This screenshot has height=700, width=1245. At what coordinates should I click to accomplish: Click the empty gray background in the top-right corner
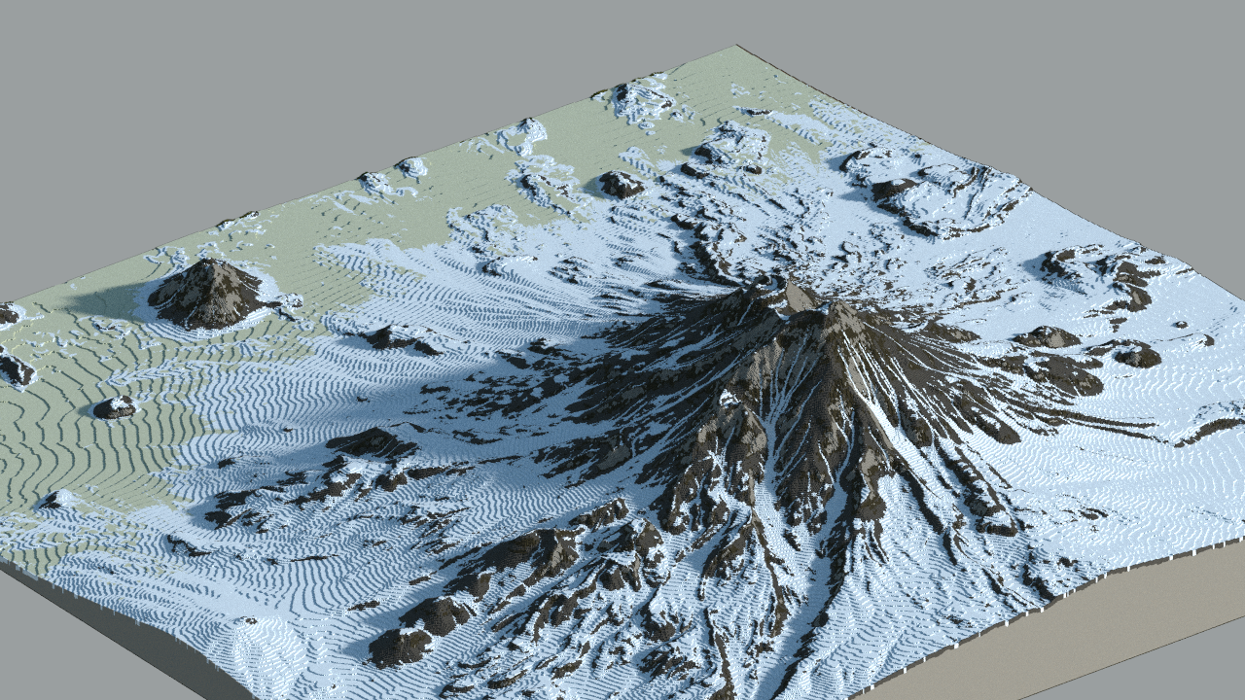point(1148,58)
